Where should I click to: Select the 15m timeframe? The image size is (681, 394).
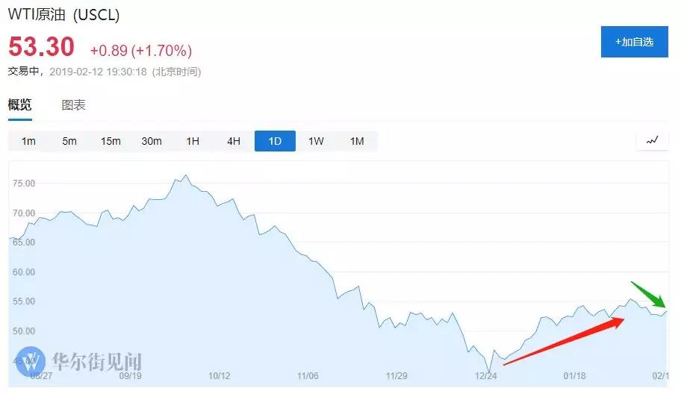pyautogui.click(x=111, y=141)
